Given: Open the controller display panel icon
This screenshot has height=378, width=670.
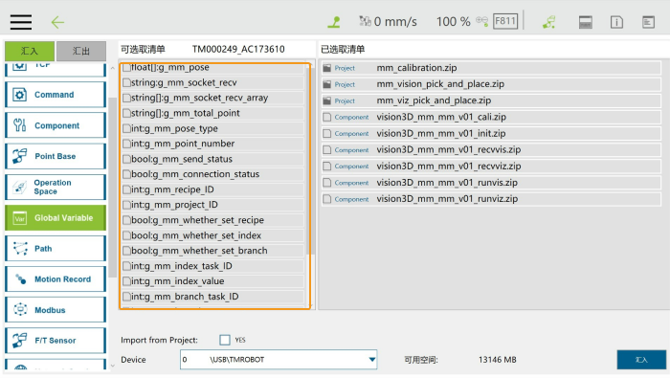Looking at the screenshot, I should [x=586, y=22].
